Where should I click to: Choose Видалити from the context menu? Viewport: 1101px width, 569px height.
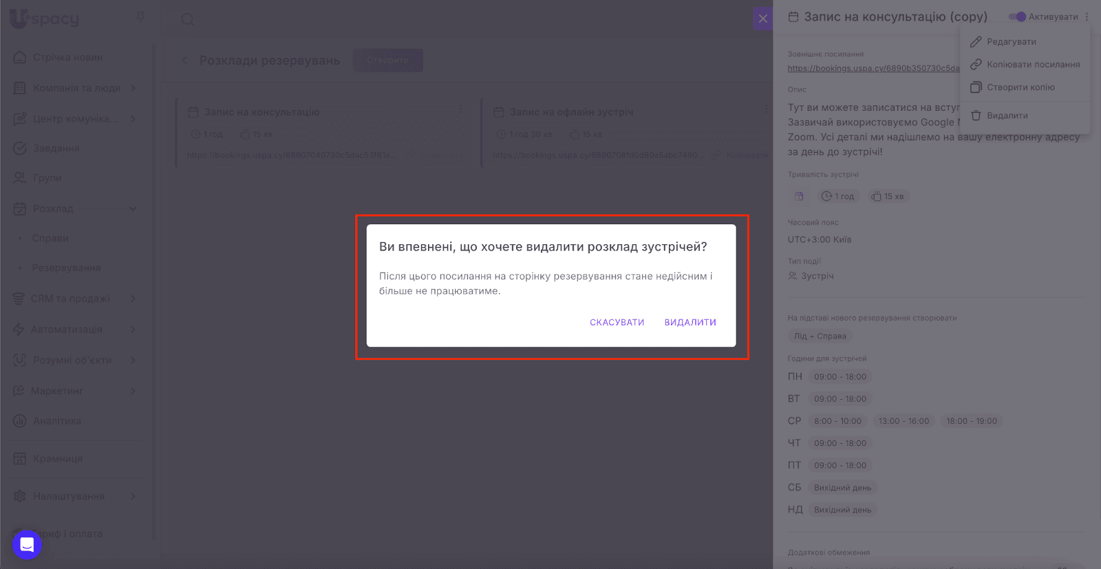click(x=1025, y=116)
